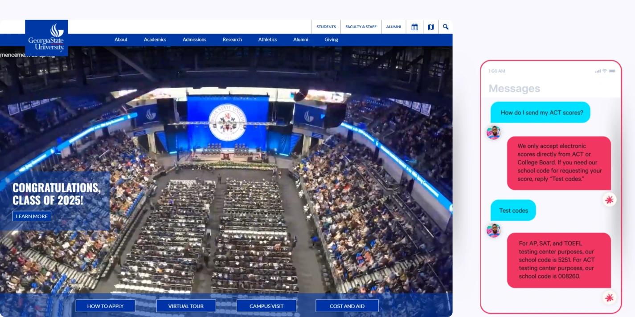Click the LEARN MORE button
Screen dimensions: 635x317
pos(32,216)
